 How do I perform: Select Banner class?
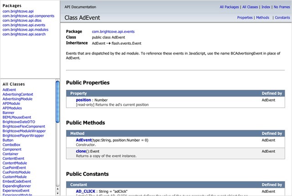8,113
